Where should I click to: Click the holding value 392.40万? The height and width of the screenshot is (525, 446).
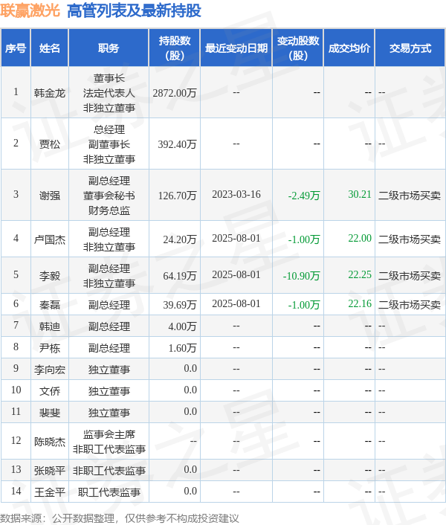point(178,144)
